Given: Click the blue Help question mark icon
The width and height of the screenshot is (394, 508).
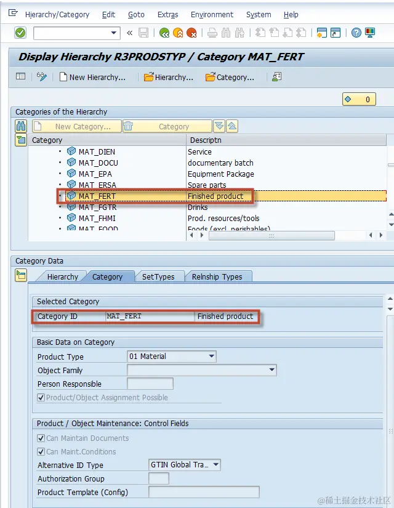Looking at the screenshot, I should (356, 33).
